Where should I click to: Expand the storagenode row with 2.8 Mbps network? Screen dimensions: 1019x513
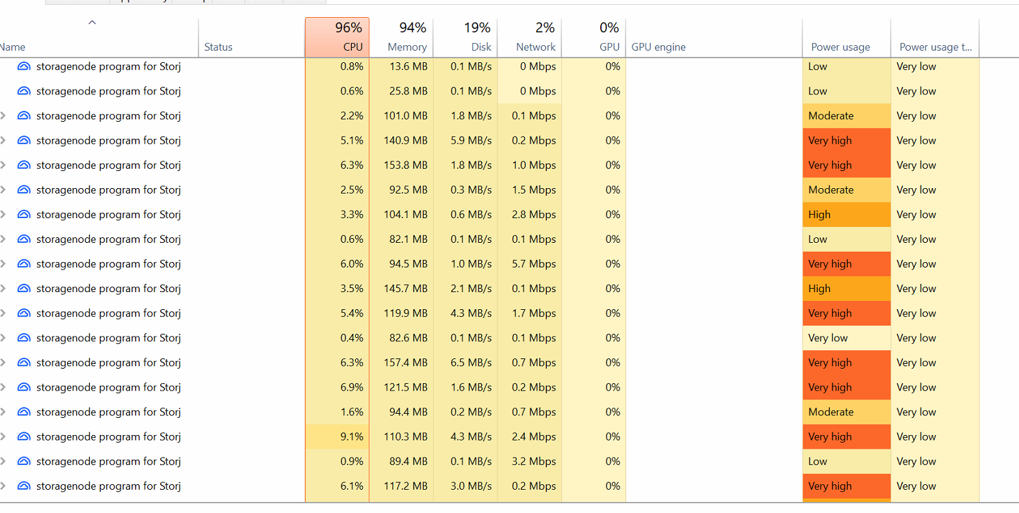3,215
